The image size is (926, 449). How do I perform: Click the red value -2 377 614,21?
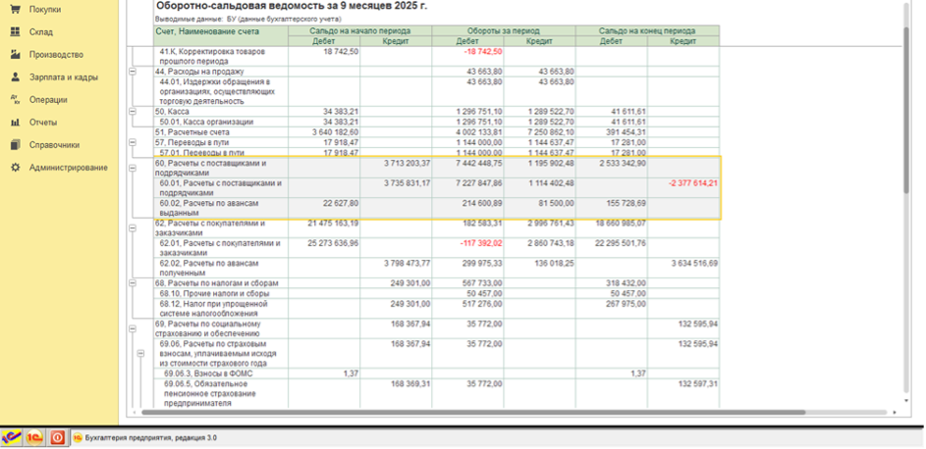(x=693, y=183)
